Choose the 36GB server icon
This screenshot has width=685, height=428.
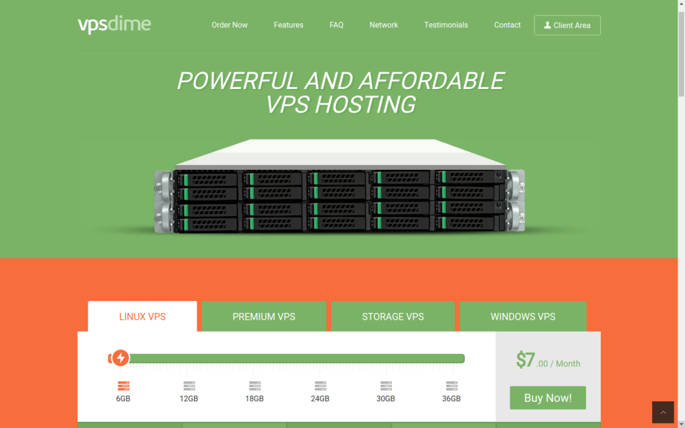(x=452, y=386)
